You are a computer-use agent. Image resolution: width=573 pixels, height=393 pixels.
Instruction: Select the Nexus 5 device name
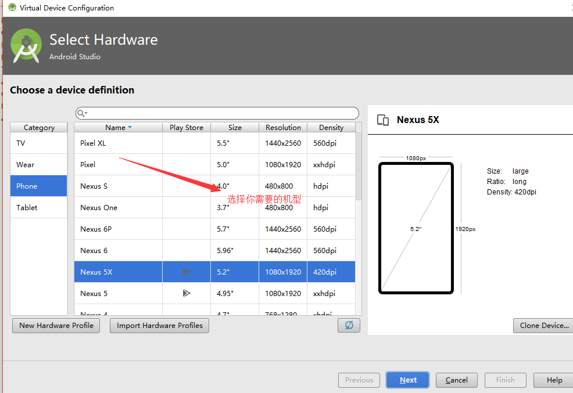[x=94, y=294]
